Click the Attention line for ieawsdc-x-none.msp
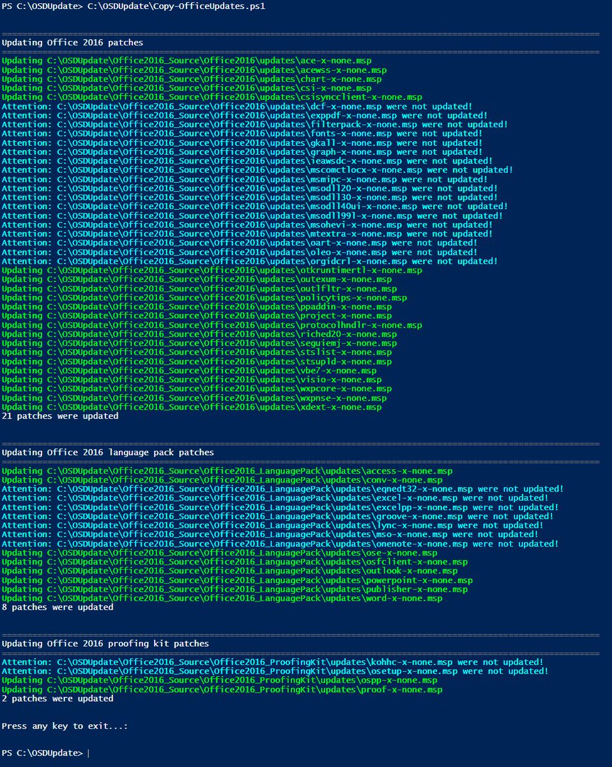The height and width of the screenshot is (767, 612). pyautogui.click(x=247, y=161)
